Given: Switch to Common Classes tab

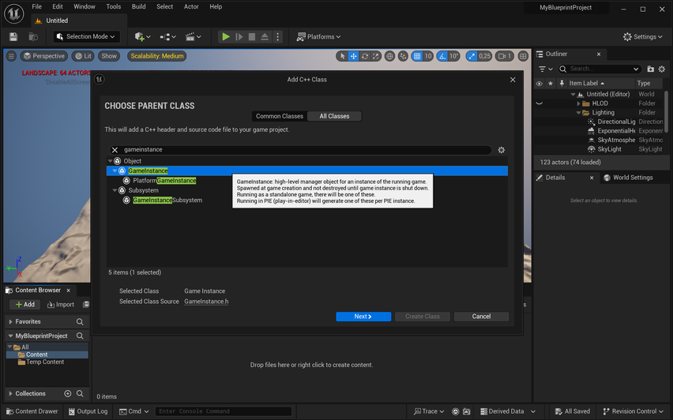Looking at the screenshot, I should pos(280,116).
